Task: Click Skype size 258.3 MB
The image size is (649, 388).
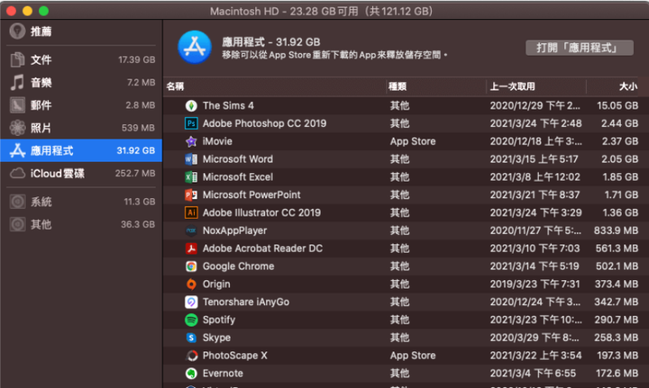Action: tap(617, 338)
